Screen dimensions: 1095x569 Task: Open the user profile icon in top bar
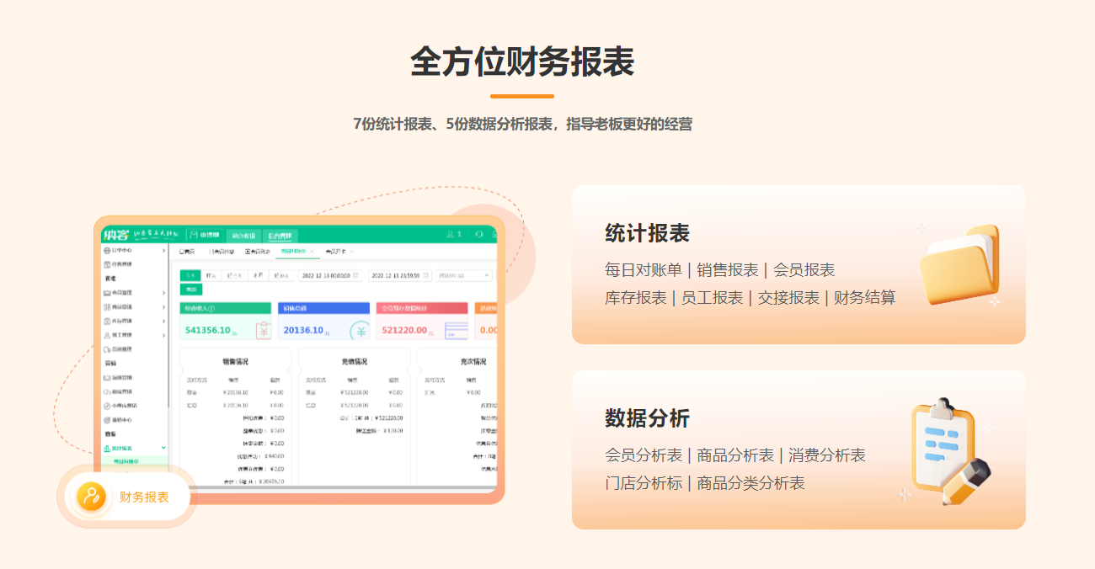[450, 233]
